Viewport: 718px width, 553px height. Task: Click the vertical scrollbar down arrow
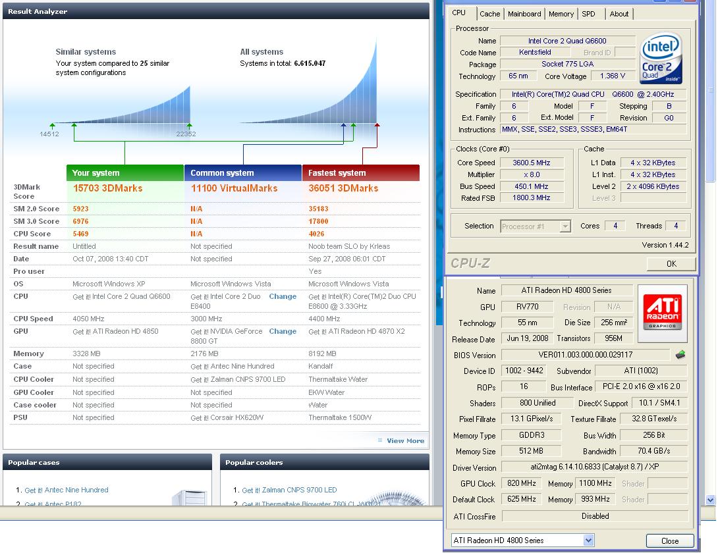(711, 500)
